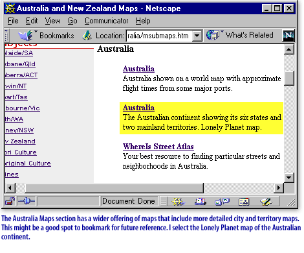This screenshot has width=304, height=253.
Task: Click the Darwin/NT sidebar link
Action: [16, 86]
